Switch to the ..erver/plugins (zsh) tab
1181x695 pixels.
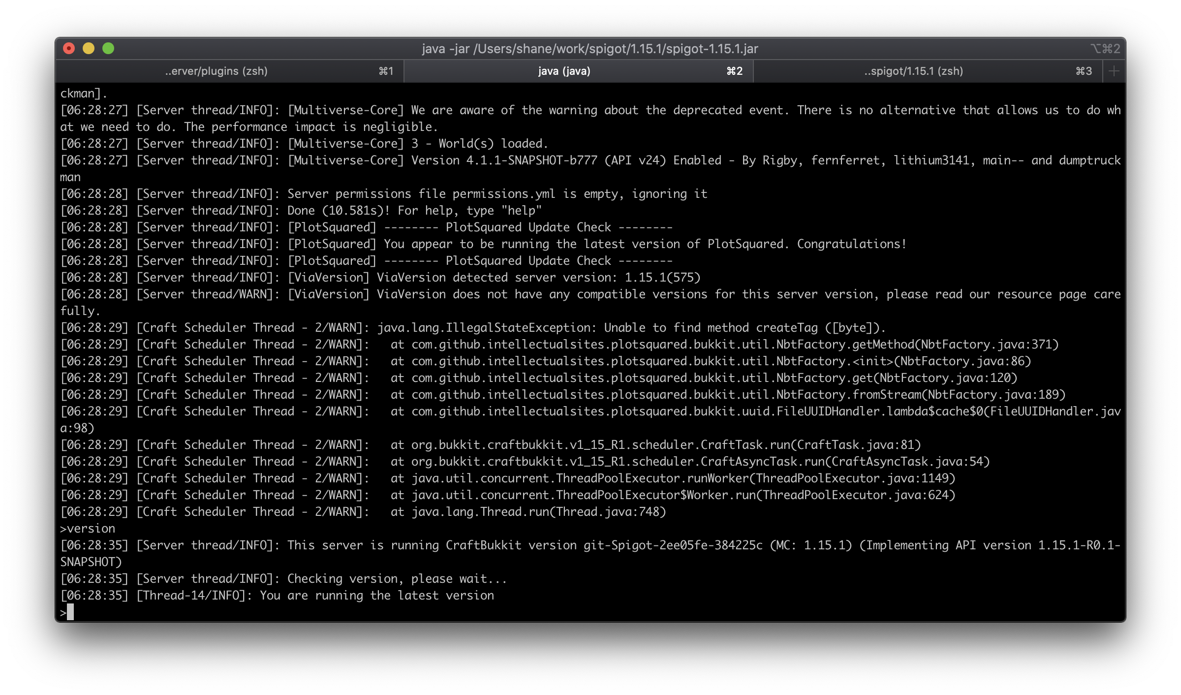[x=217, y=71]
